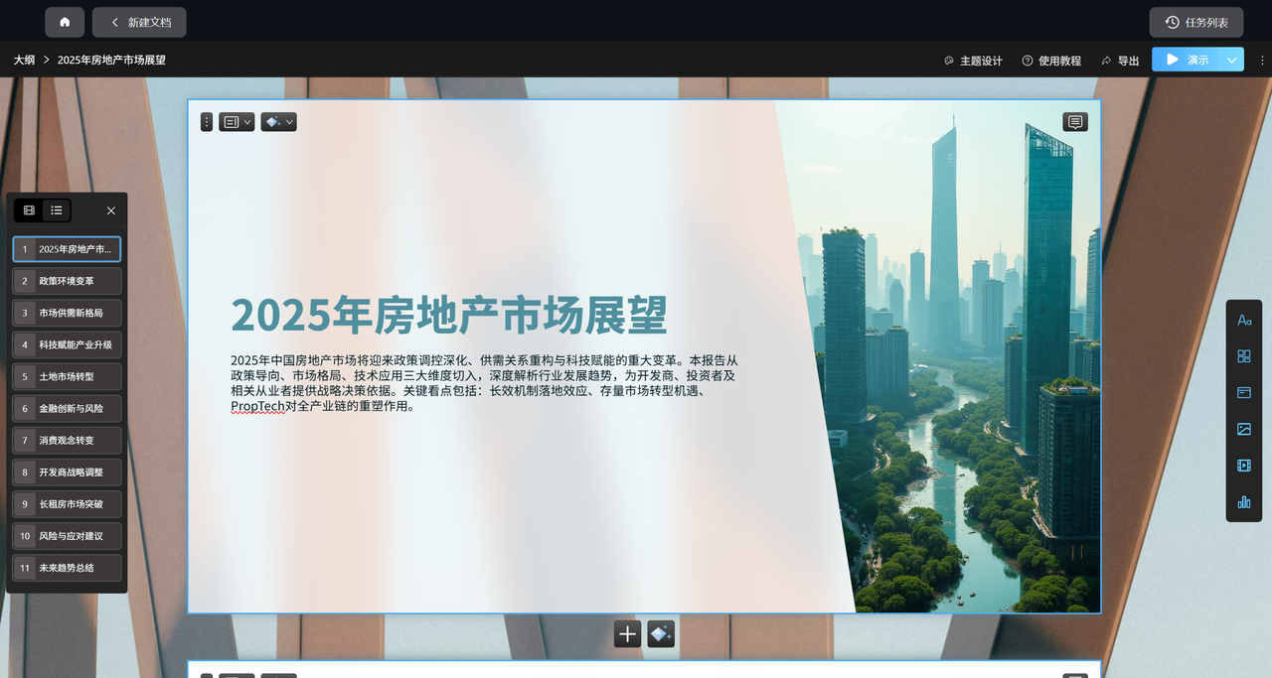
Task: Select slide 2 政策环境变革
Action: (x=67, y=281)
